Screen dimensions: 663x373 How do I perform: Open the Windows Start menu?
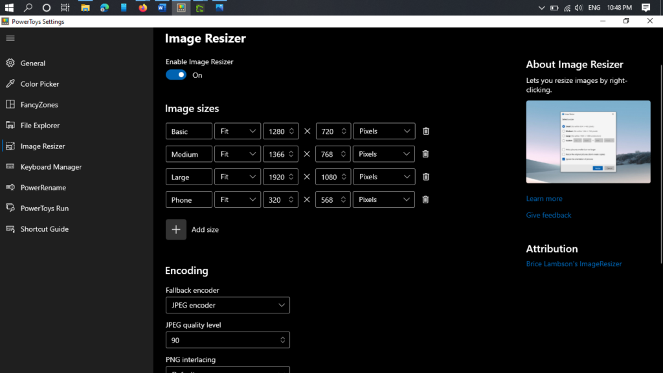point(9,8)
